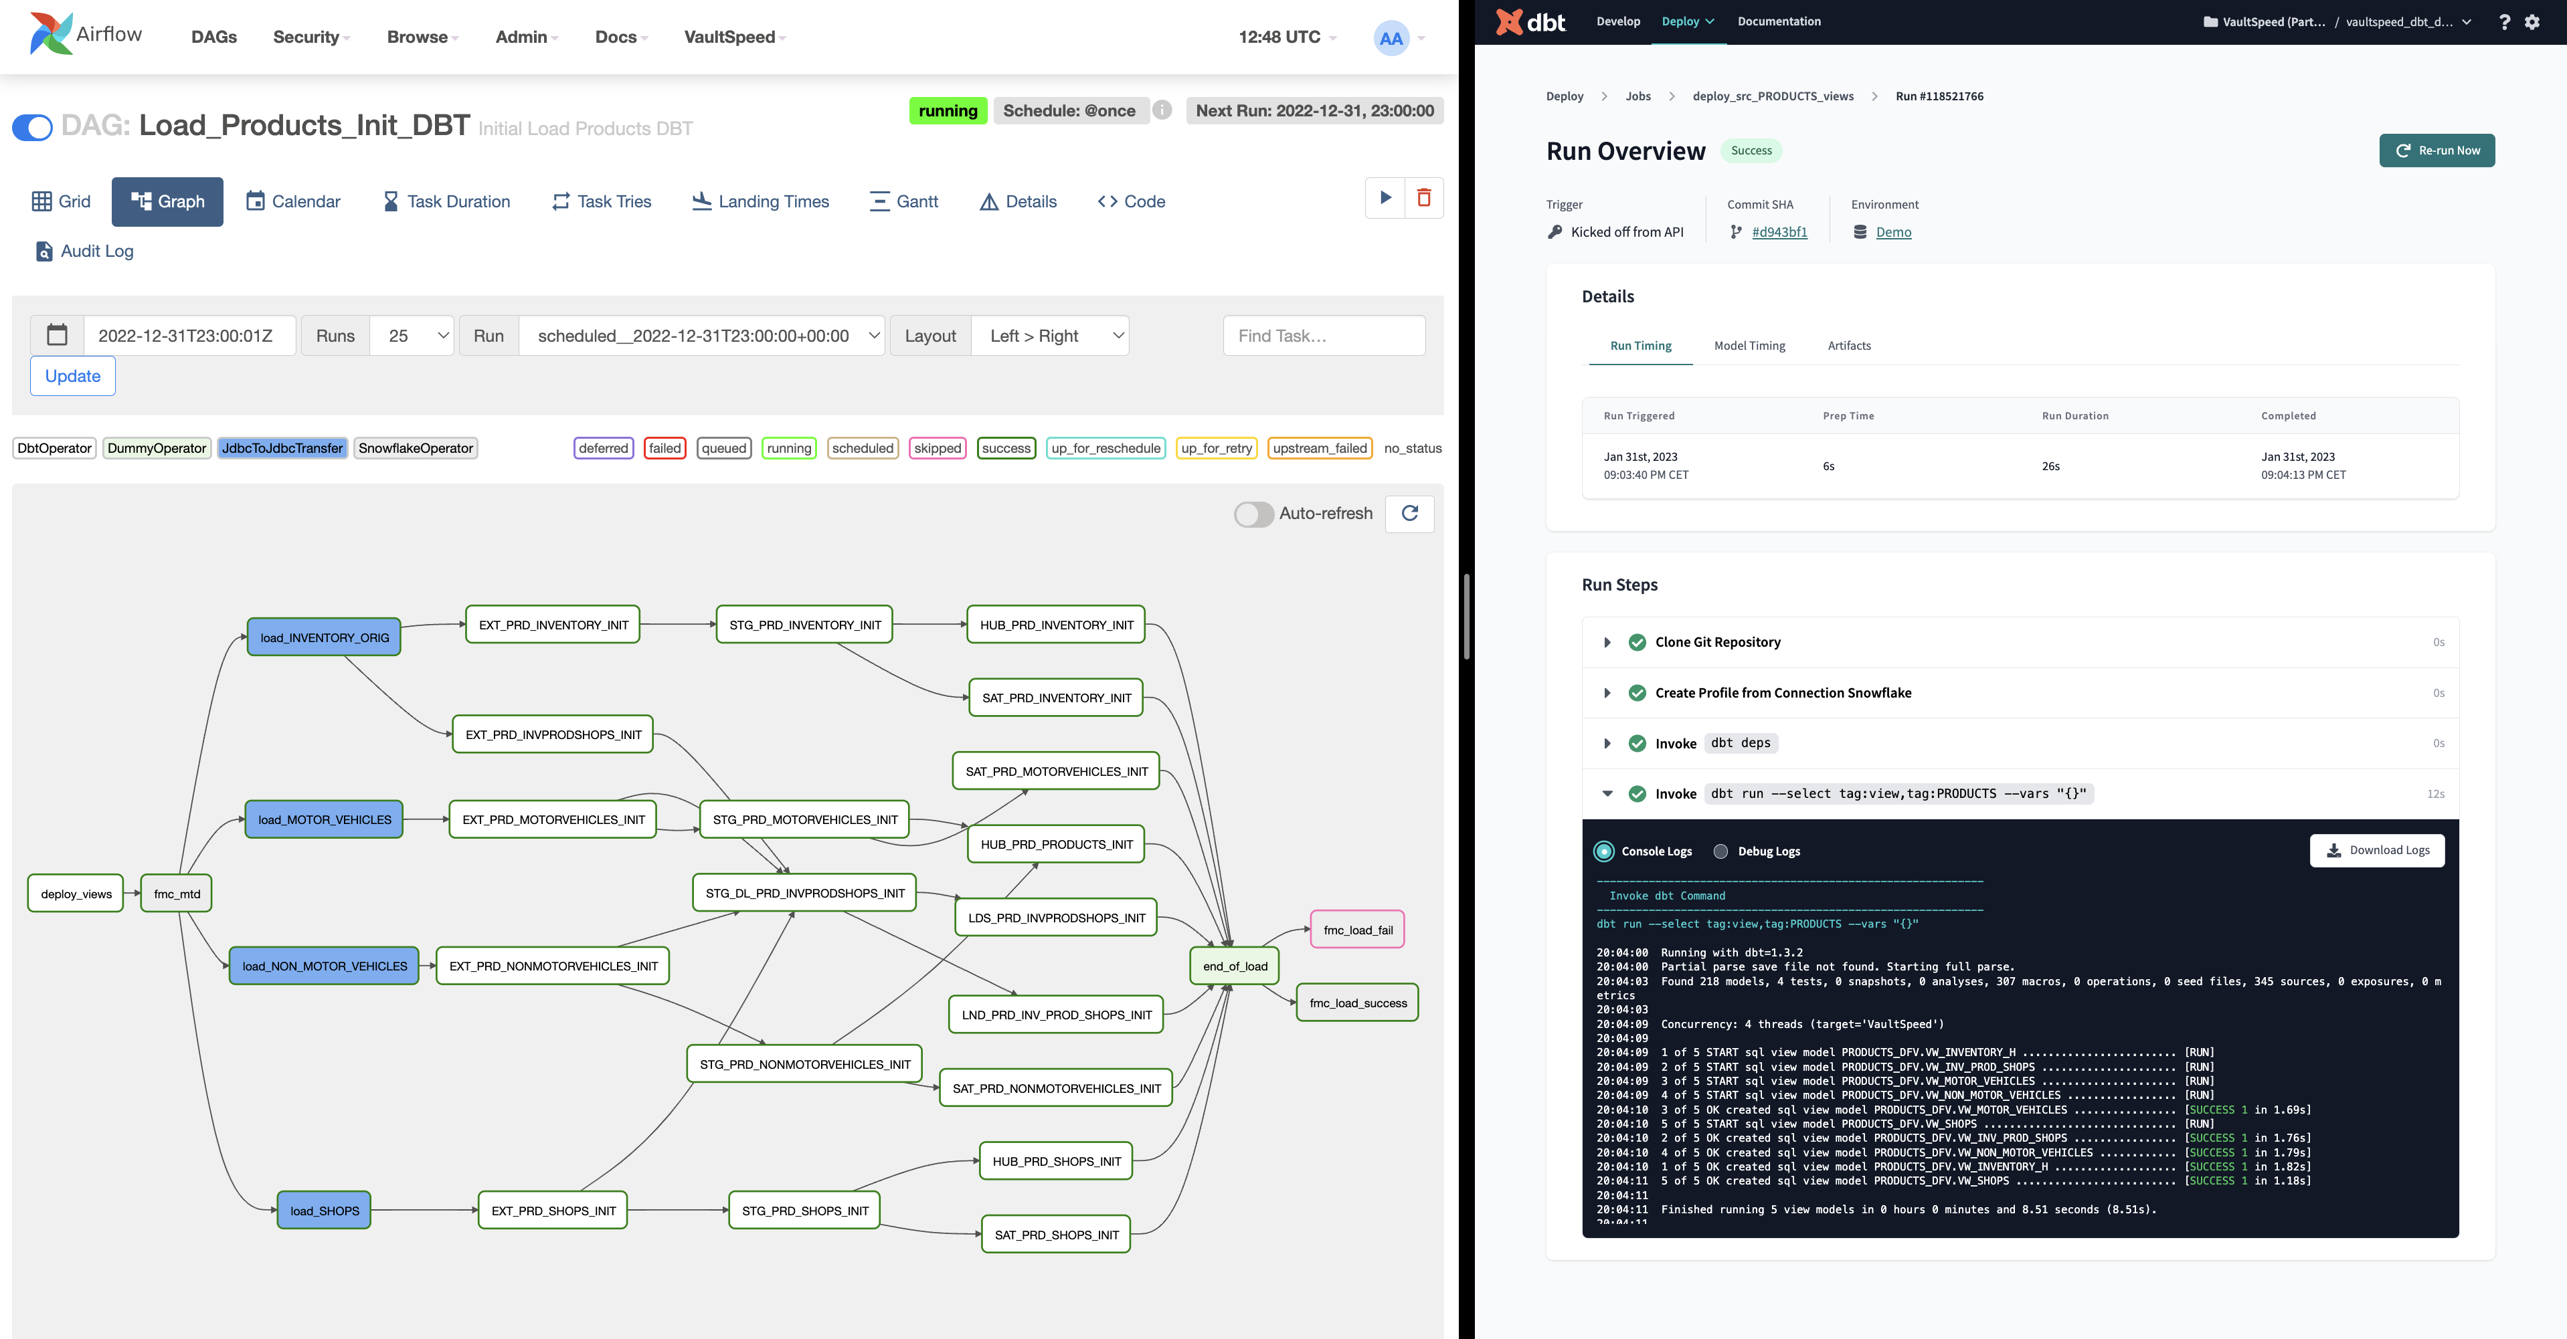Toggle the DAG pause switch
The width and height of the screenshot is (2567, 1339).
point(32,128)
